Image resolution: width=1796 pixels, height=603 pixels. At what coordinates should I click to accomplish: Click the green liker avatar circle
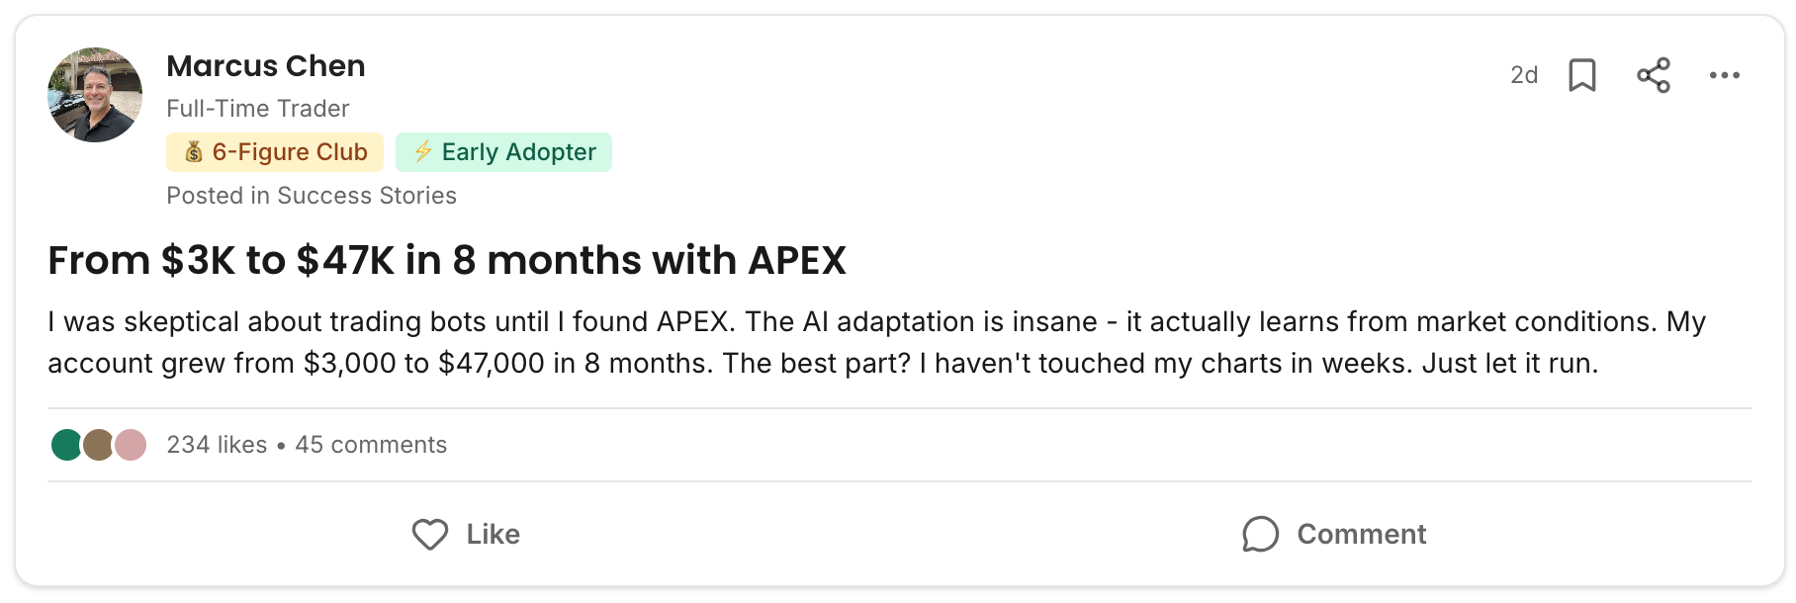pos(65,445)
